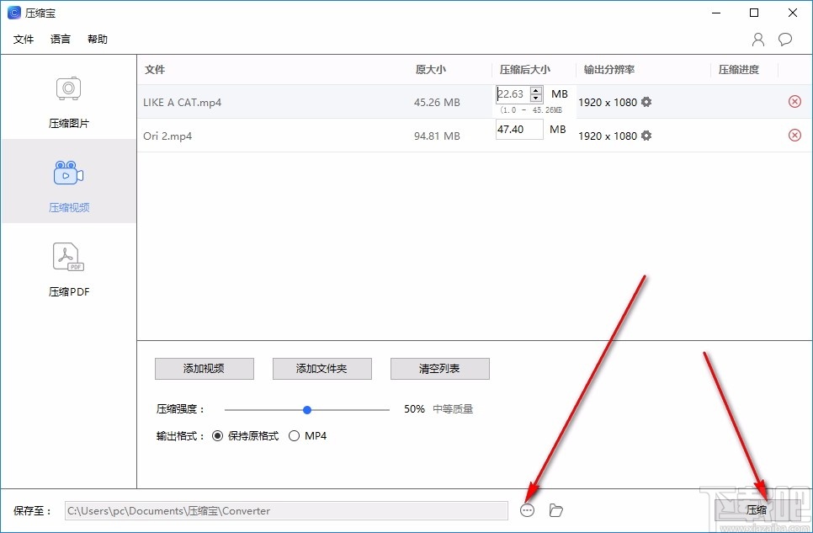Select the 保持原格式 radio button
Image resolution: width=813 pixels, height=533 pixels.
tap(220, 435)
